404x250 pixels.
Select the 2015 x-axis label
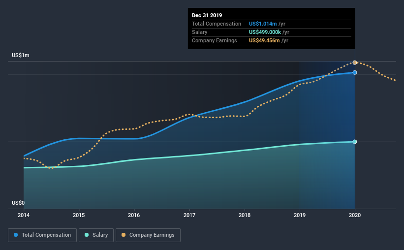point(79,215)
